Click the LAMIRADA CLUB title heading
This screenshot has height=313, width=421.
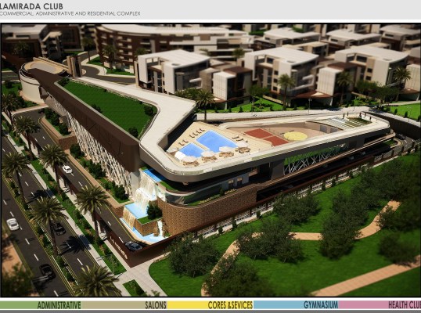pos(31,5)
